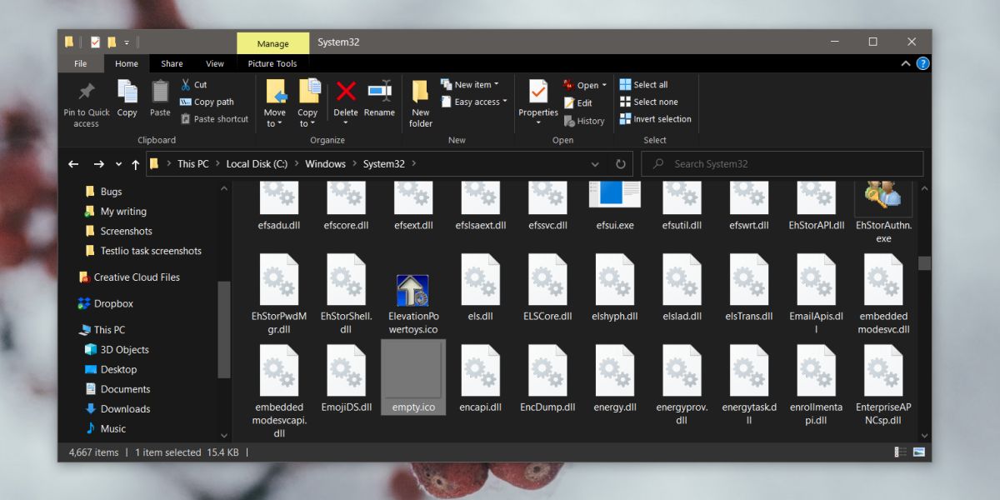
Task: Click the file list vertical scrollbar thumb
Action: (x=924, y=263)
